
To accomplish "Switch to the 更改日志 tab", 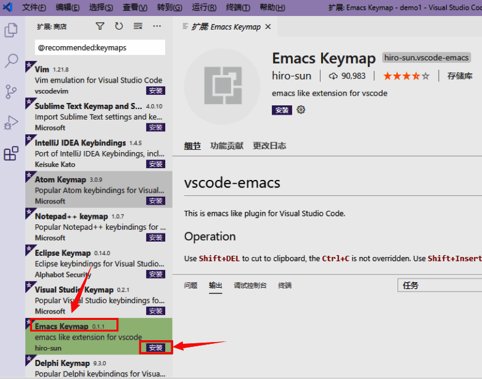I will click(x=269, y=145).
